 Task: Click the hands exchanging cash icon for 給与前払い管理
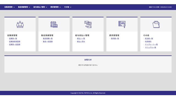pyautogui.click(x=88, y=24)
